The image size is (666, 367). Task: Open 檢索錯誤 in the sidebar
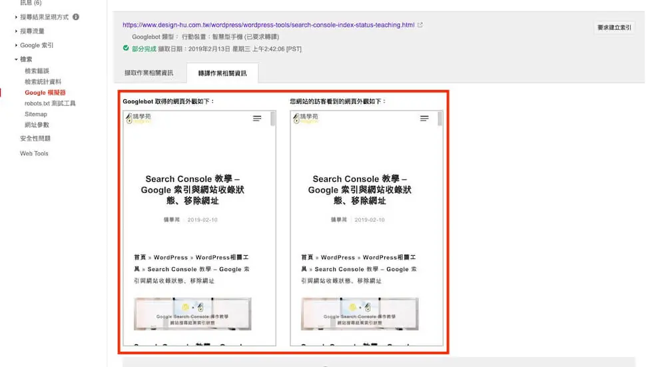(x=37, y=71)
